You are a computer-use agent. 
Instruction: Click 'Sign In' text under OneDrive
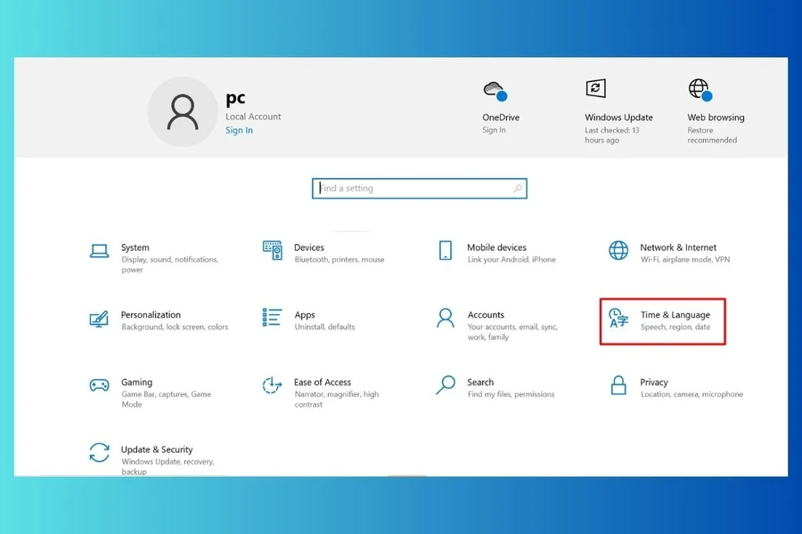click(x=494, y=130)
